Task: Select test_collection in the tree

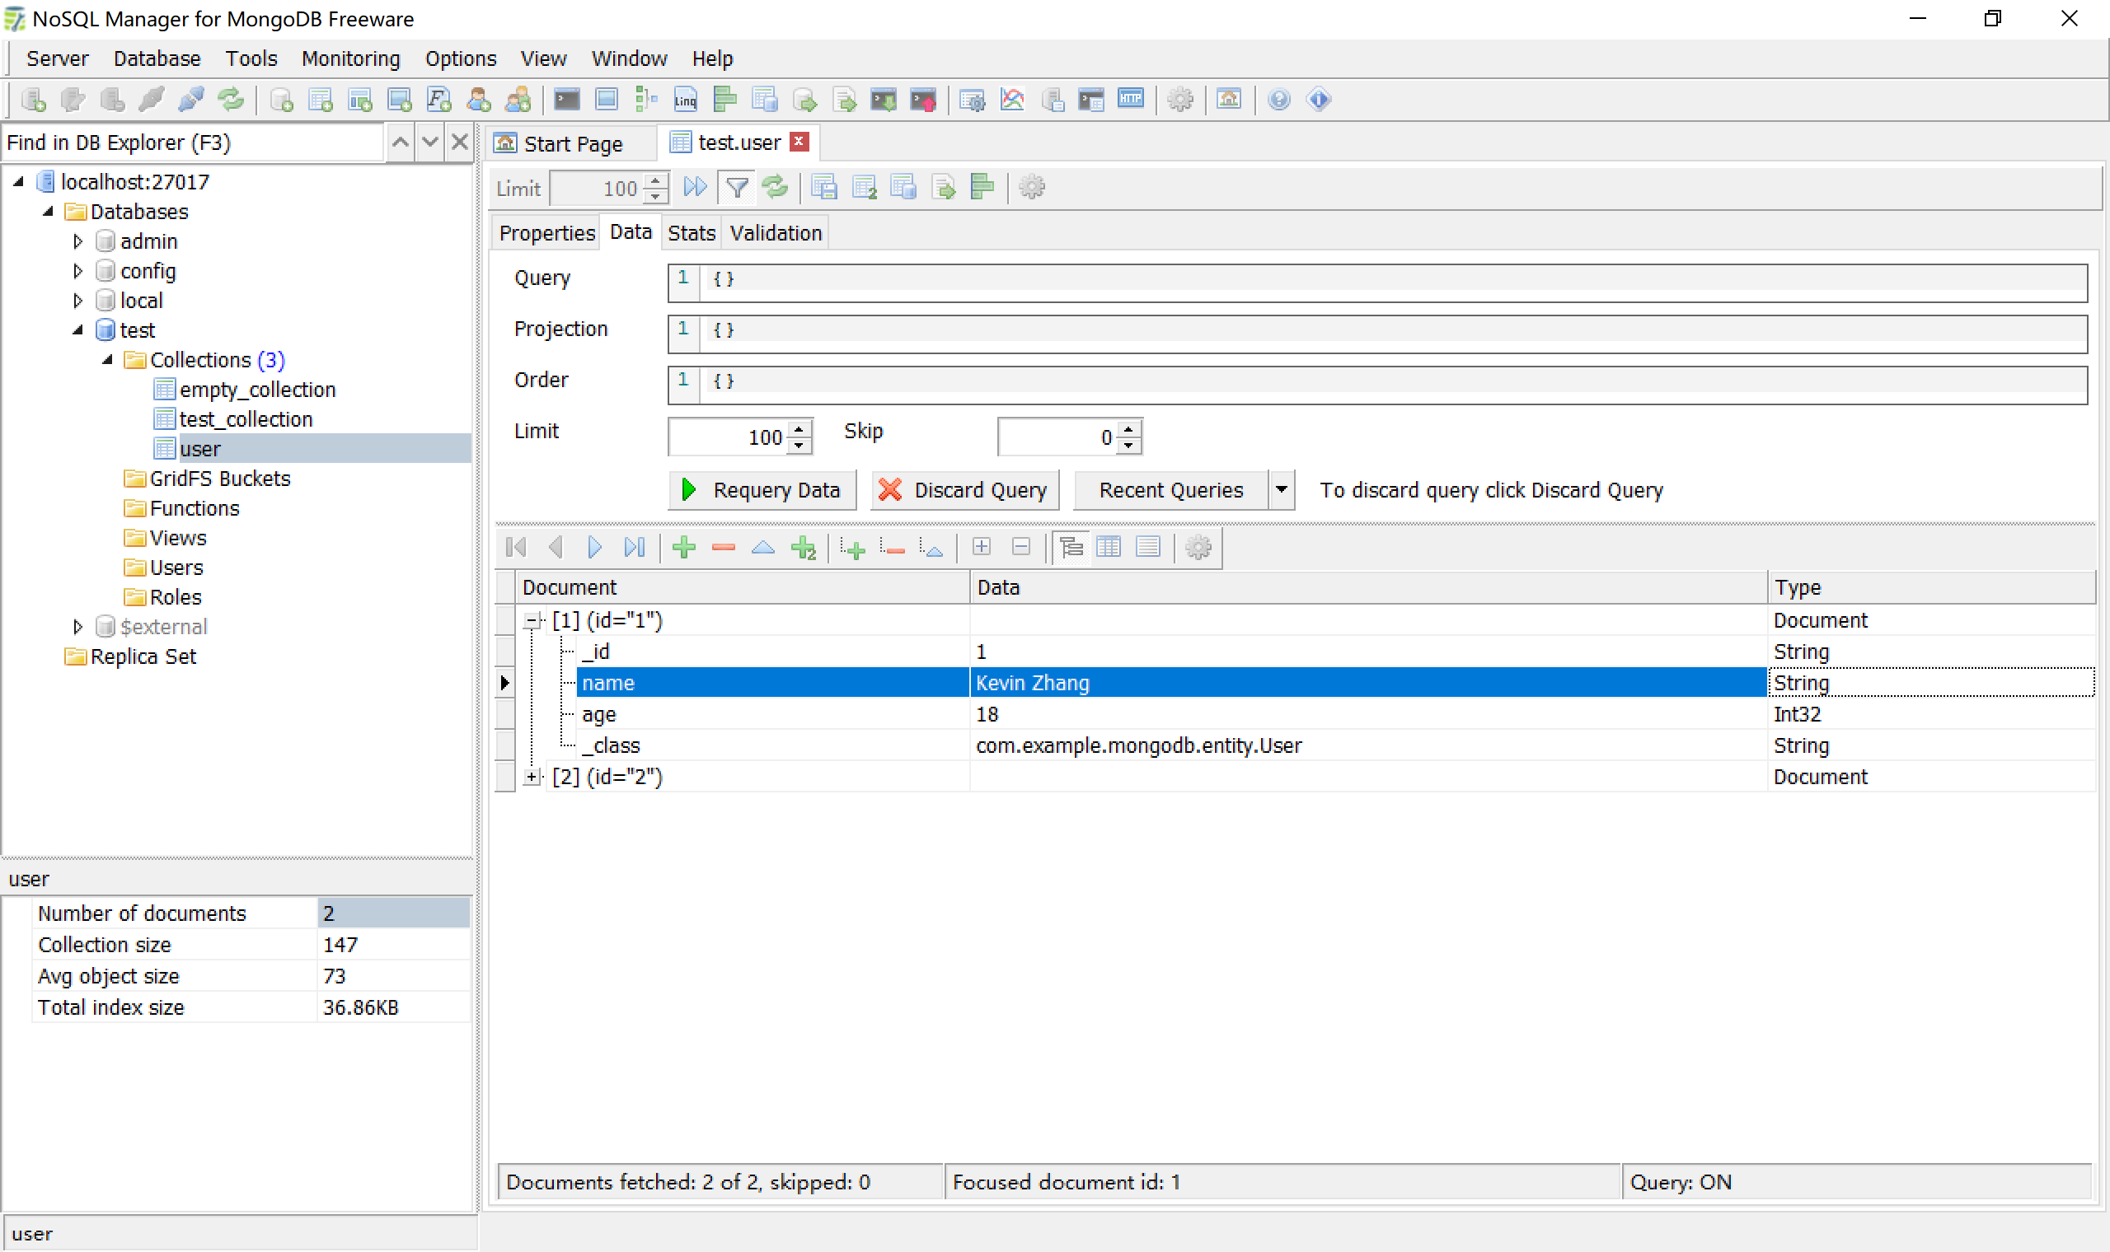Action: point(246,419)
